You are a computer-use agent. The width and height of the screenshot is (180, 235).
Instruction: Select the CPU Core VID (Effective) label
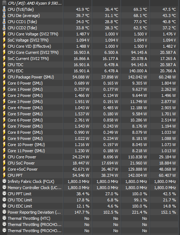pyautogui.click(x=29, y=46)
